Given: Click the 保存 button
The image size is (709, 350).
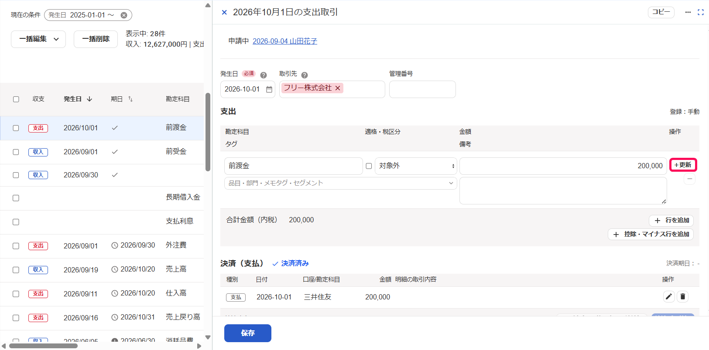Looking at the screenshot, I should pos(248,333).
